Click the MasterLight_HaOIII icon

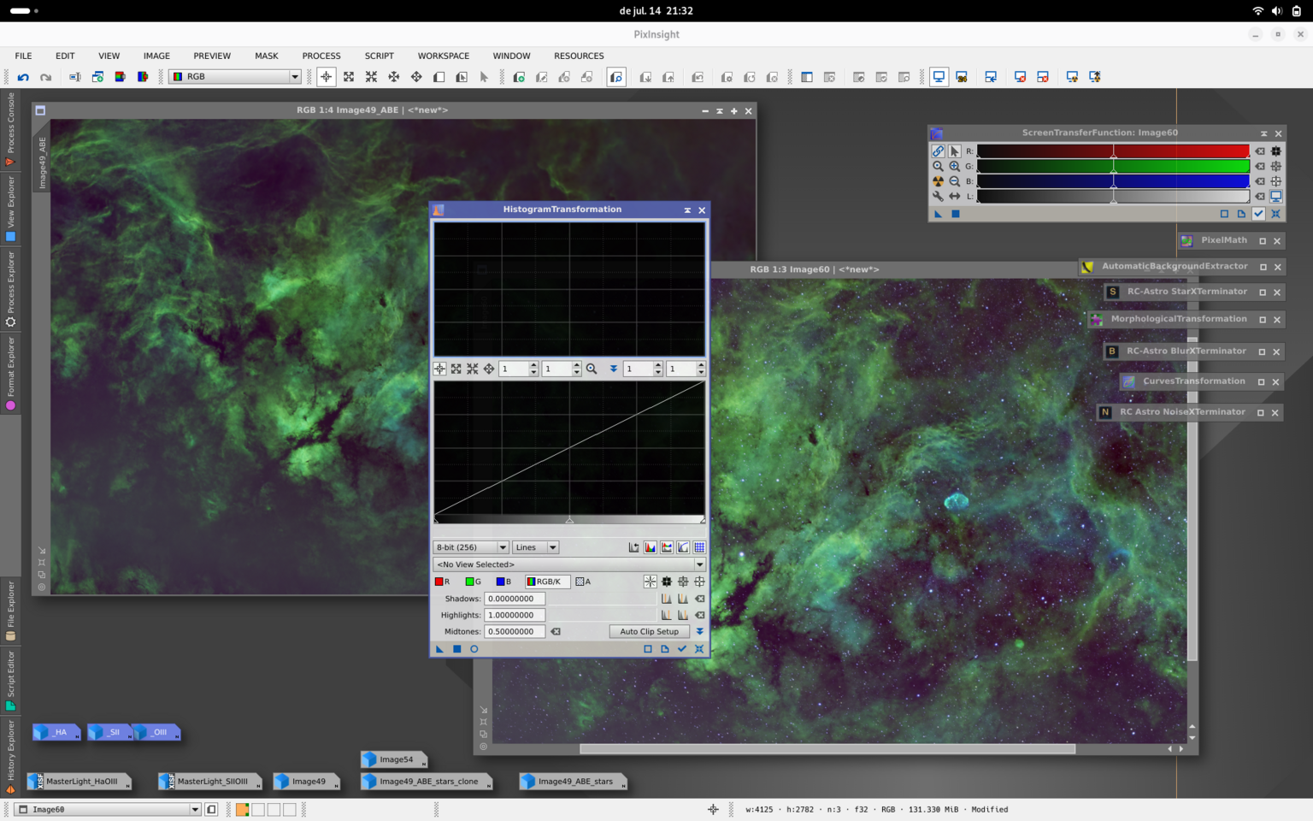pos(79,782)
